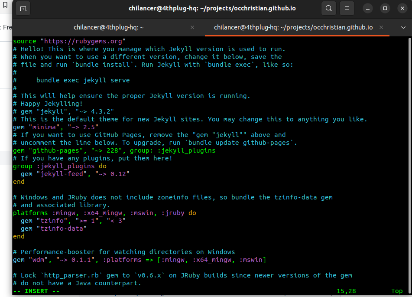Click the '# This is the default theme' comment
412x297 pixels.
190,119
